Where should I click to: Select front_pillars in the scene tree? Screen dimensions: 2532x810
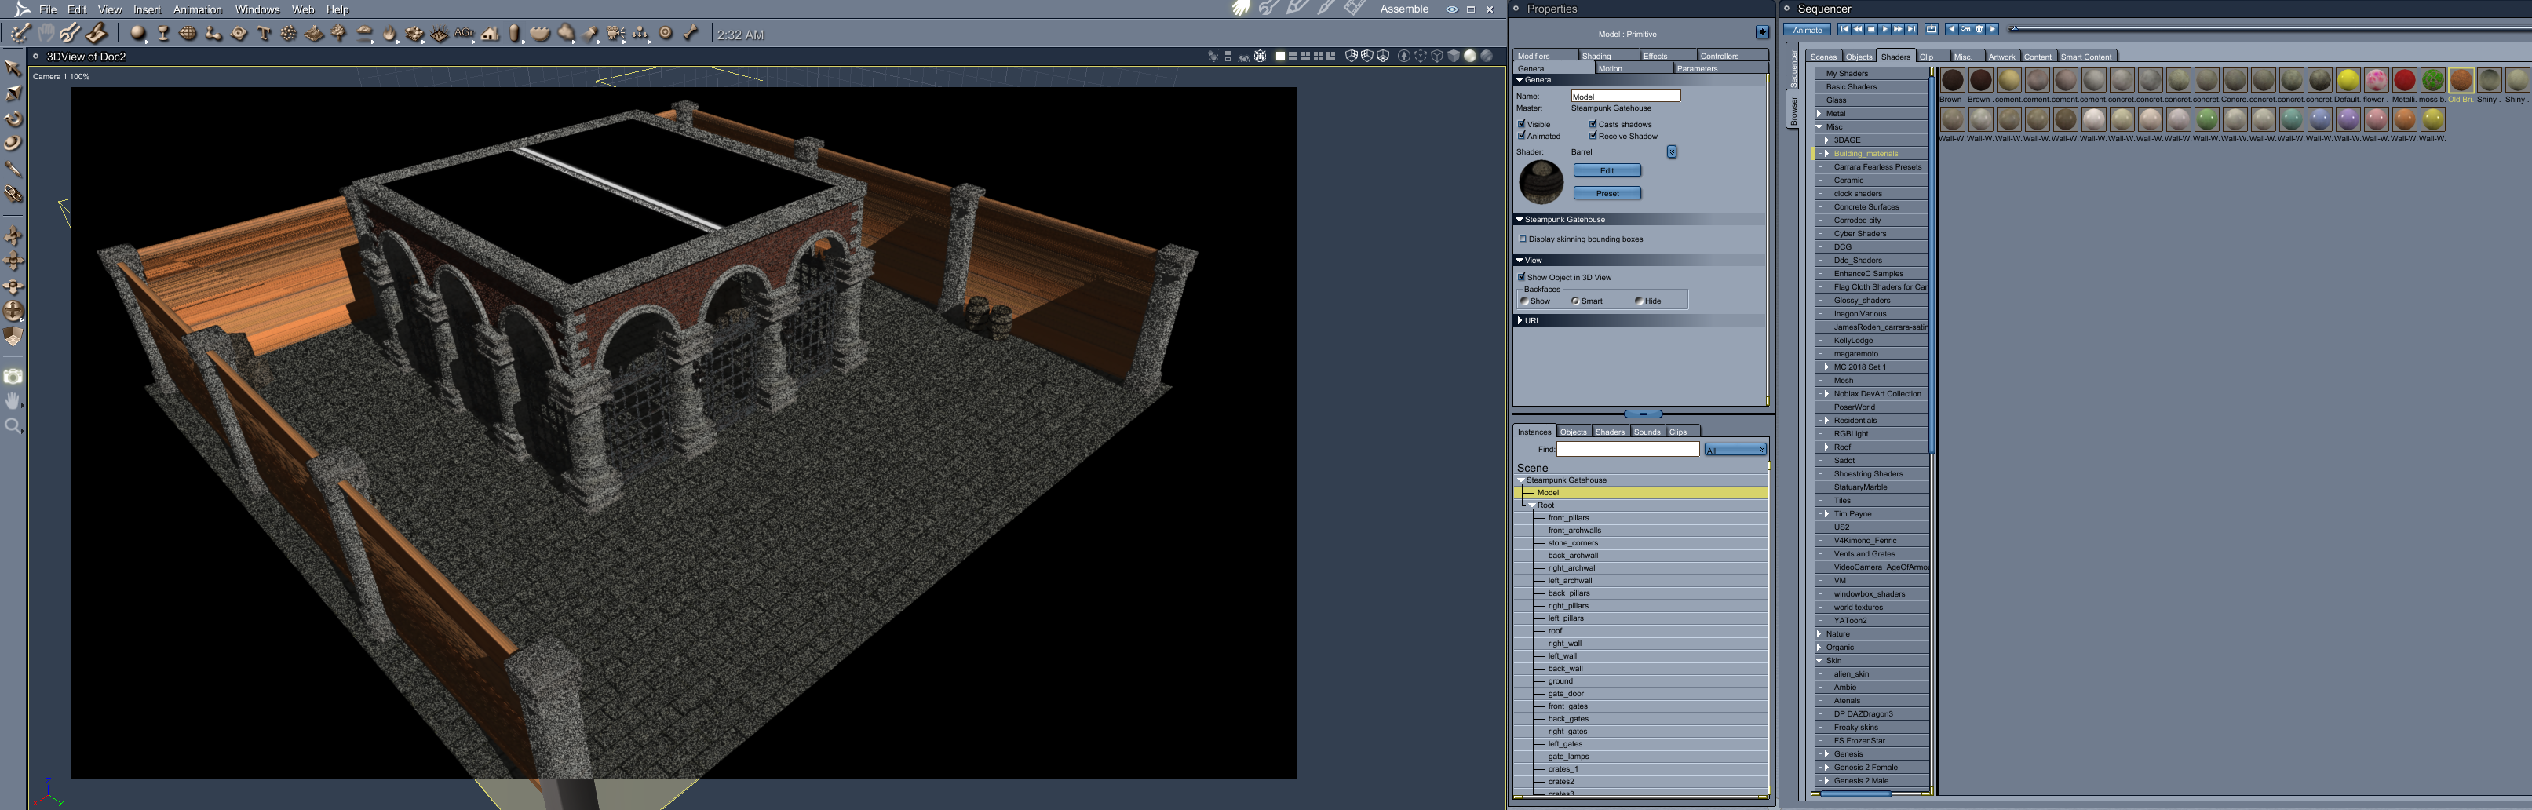1567,518
